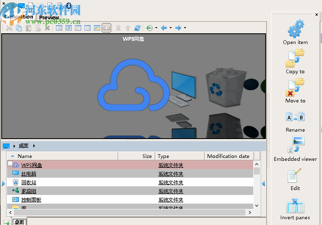Image resolution: width=322 pixels, height=225 pixels.
Task: Expand the left side pane arrow
Action: (3, 183)
